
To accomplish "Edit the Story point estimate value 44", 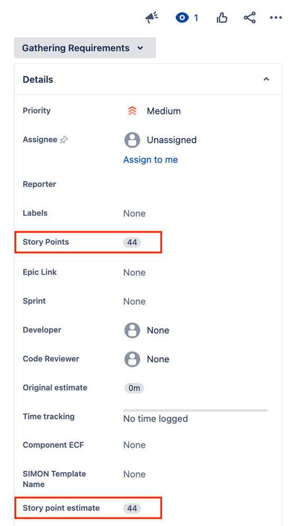I will tap(132, 508).
